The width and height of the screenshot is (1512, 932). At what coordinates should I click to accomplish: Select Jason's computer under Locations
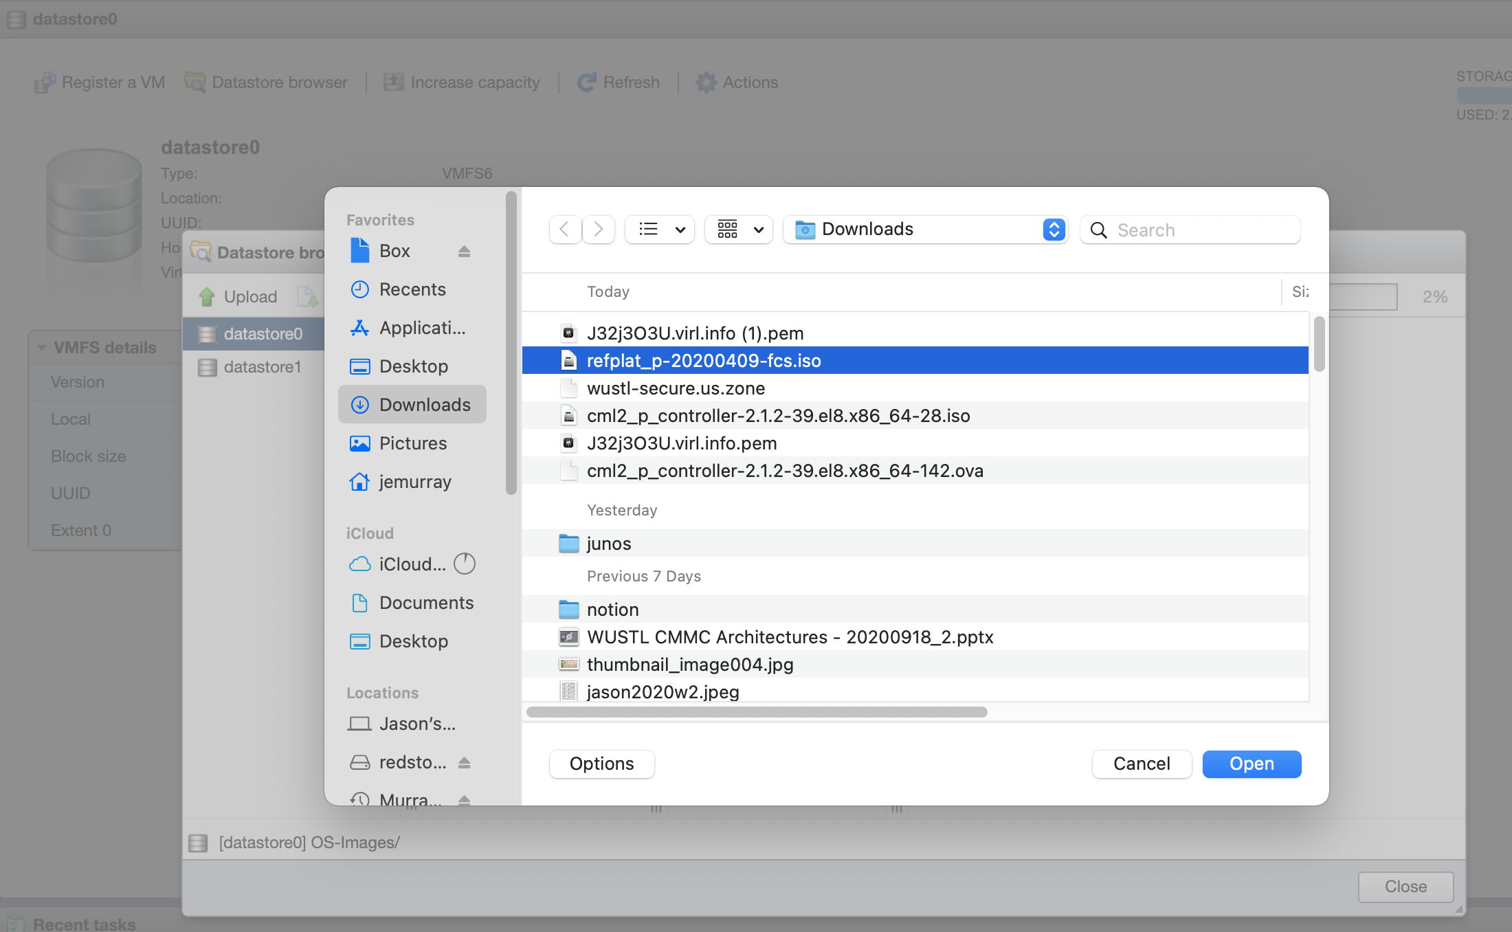[x=412, y=724]
